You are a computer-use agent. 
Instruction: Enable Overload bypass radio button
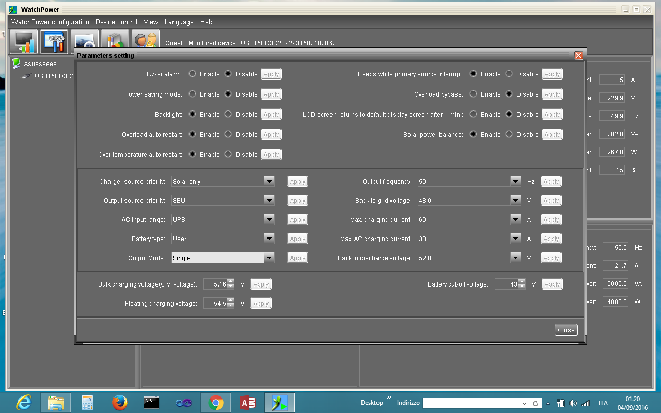[473, 94]
